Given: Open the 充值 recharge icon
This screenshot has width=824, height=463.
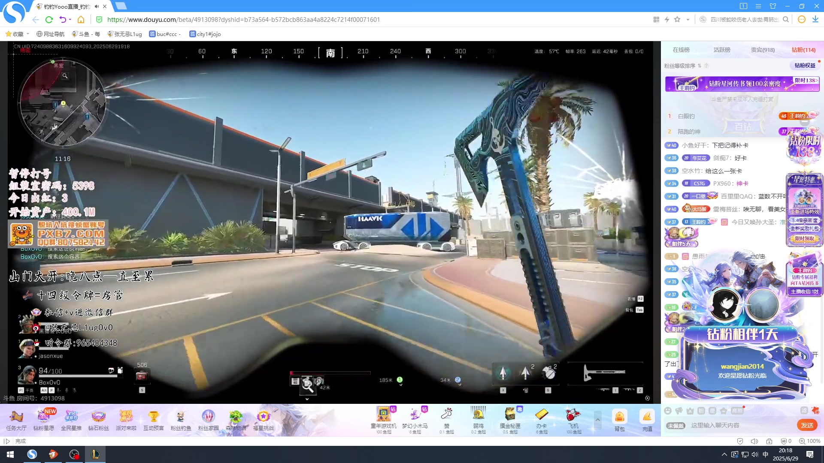Looking at the screenshot, I should [647, 420].
